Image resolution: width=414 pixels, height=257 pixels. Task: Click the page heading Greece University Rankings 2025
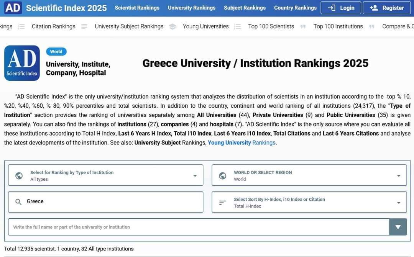pos(255,63)
